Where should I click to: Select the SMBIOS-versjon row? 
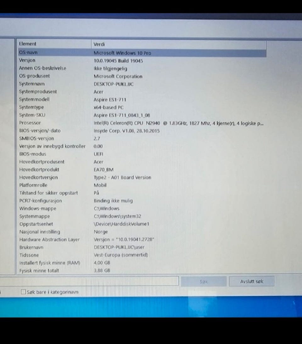pos(142,138)
